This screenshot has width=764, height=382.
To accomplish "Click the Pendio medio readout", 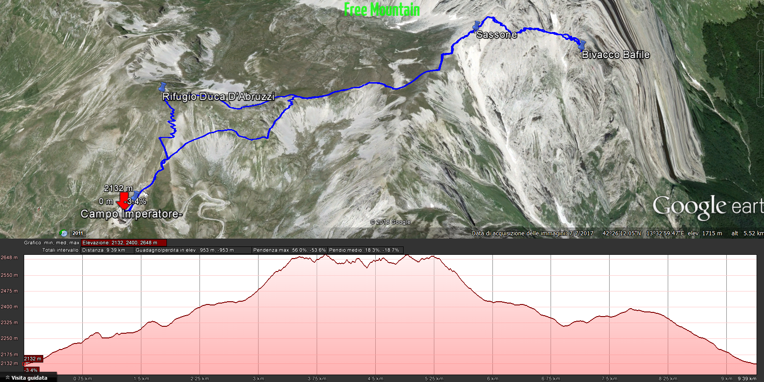I will point(364,250).
